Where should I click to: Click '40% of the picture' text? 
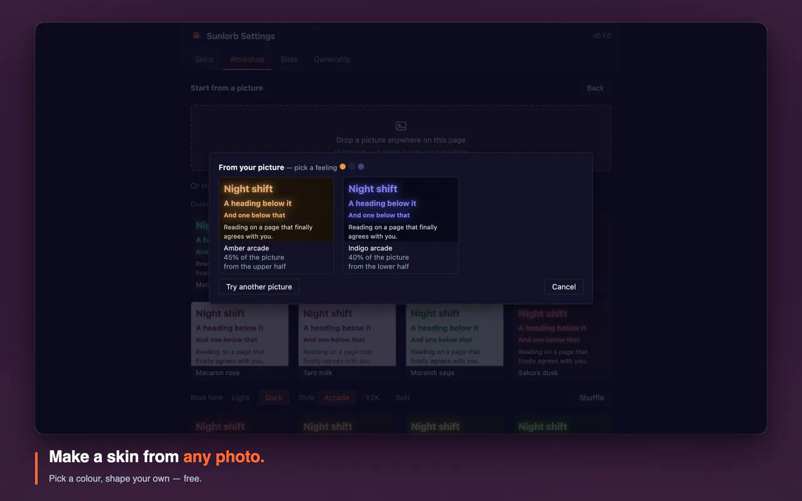click(378, 257)
